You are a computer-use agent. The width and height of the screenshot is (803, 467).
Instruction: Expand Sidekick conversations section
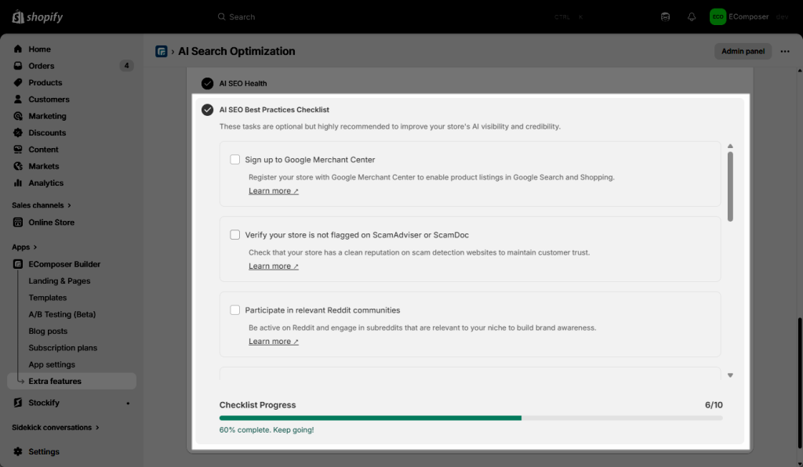click(98, 428)
